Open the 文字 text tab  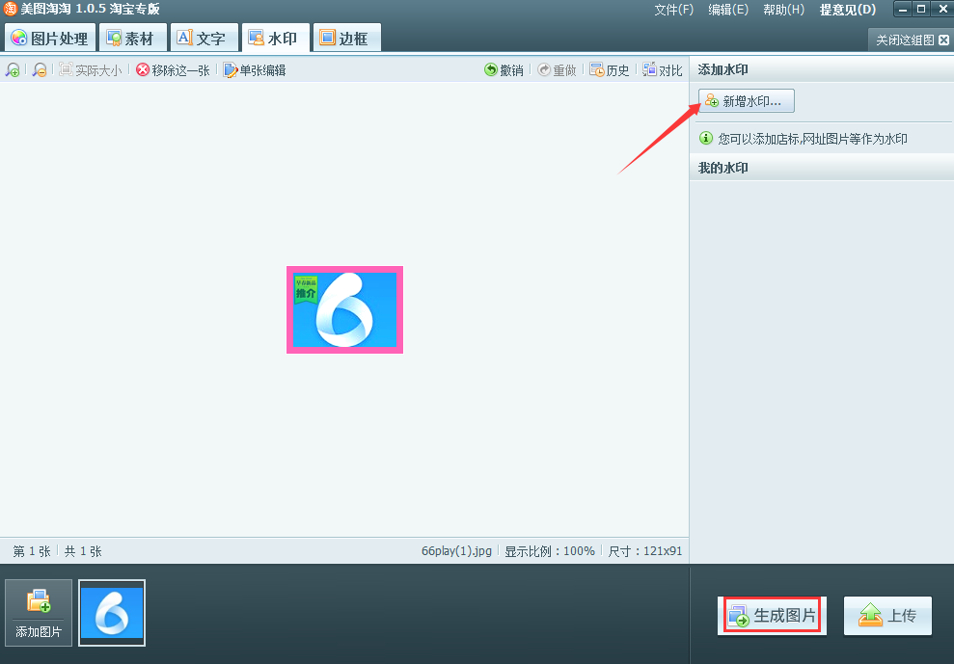[x=204, y=39]
